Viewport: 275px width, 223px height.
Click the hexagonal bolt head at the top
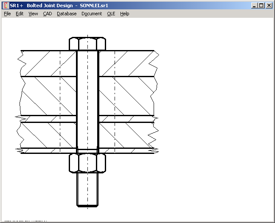(x=87, y=44)
